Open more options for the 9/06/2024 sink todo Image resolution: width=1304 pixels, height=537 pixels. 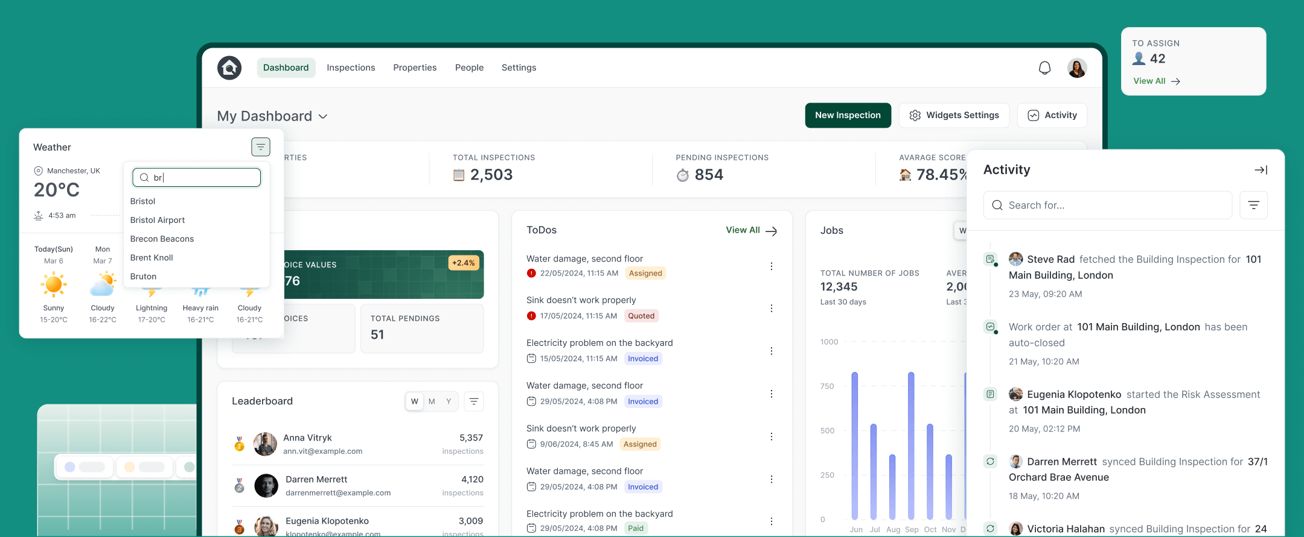click(x=771, y=436)
